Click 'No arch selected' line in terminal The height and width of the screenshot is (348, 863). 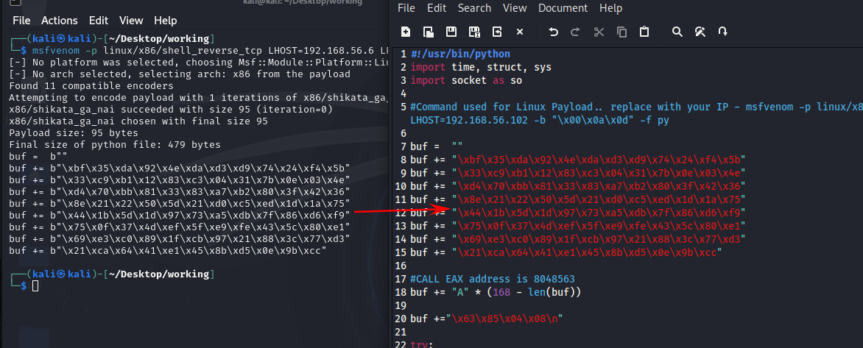click(180, 74)
